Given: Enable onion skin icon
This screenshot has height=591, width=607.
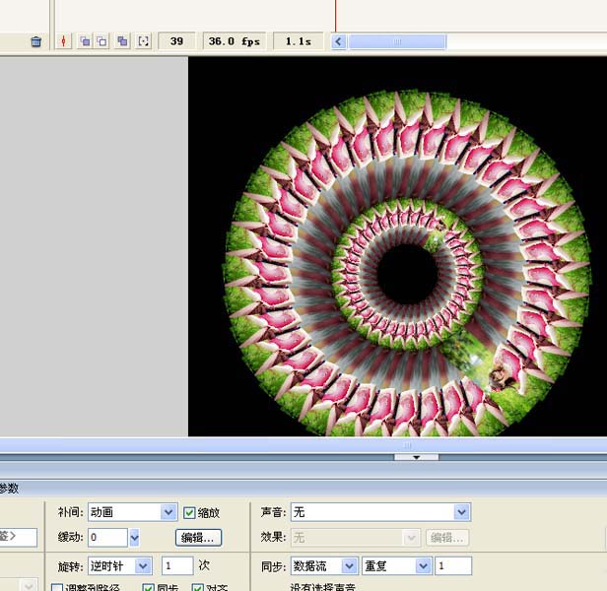Looking at the screenshot, I should coord(85,41).
